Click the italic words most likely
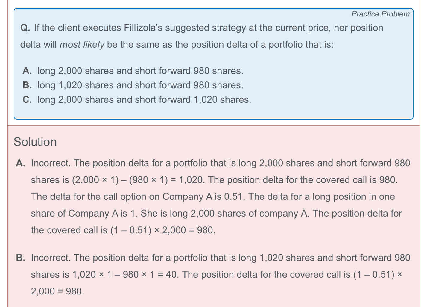Image resolution: width=427 pixels, height=307 pixels. [82, 45]
